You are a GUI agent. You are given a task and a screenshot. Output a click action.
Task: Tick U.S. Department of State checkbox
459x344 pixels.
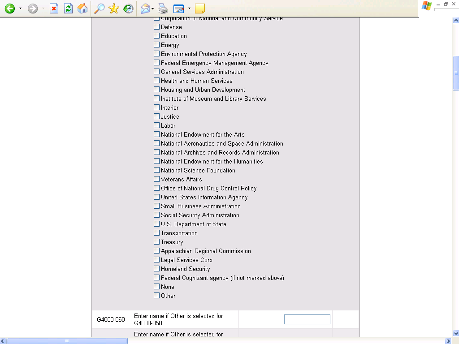pyautogui.click(x=156, y=224)
